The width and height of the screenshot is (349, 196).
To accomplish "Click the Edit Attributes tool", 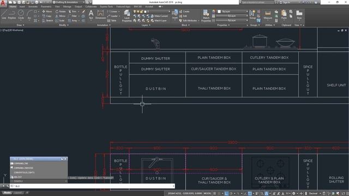I will tap(188, 21).
